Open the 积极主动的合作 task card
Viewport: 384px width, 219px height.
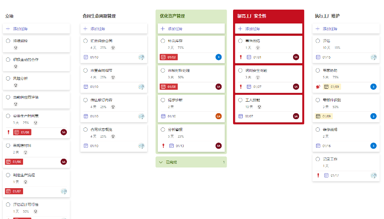36,63
